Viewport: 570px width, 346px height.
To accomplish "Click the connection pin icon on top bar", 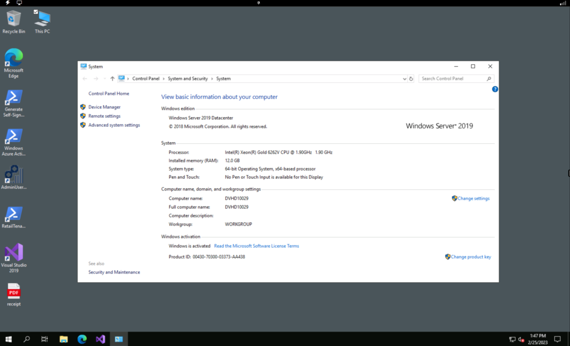I will (258, 3).
